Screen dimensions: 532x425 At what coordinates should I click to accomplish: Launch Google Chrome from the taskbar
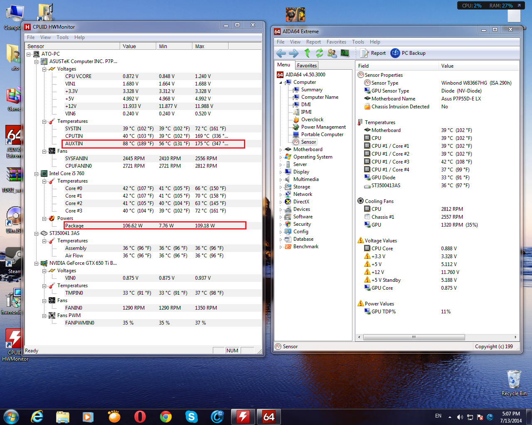coord(166,416)
